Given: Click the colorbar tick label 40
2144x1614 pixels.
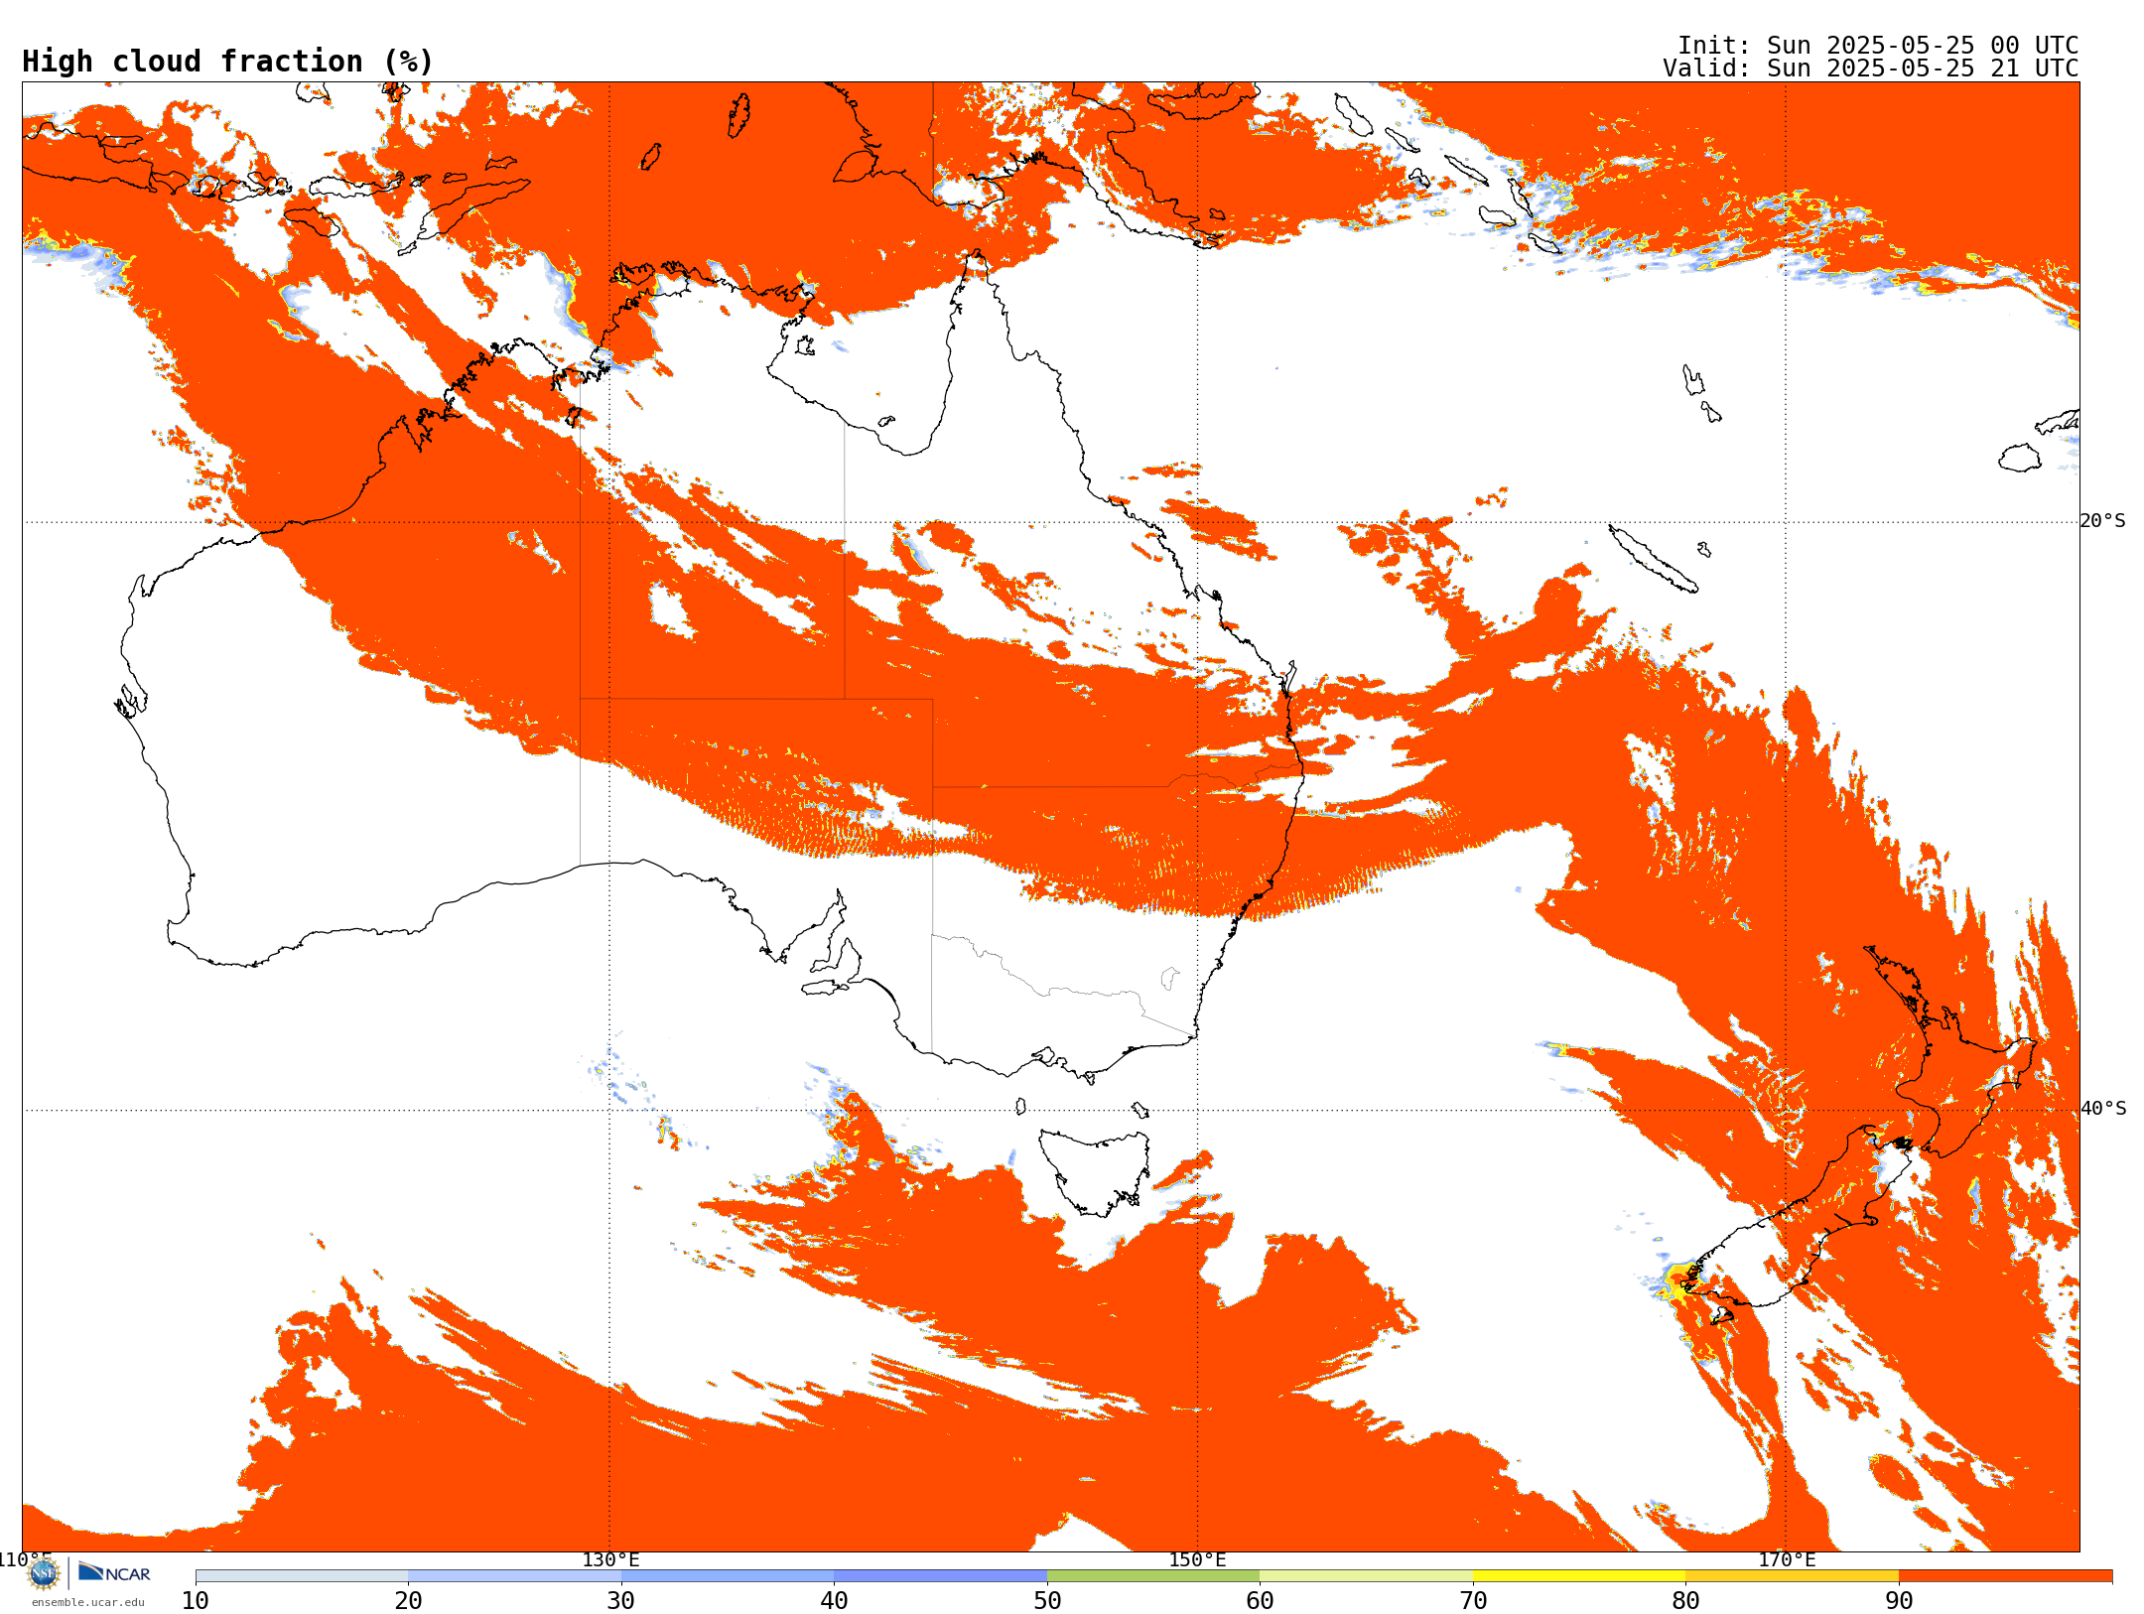Looking at the screenshot, I should (834, 1600).
